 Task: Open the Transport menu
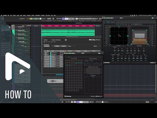click(28, 15)
